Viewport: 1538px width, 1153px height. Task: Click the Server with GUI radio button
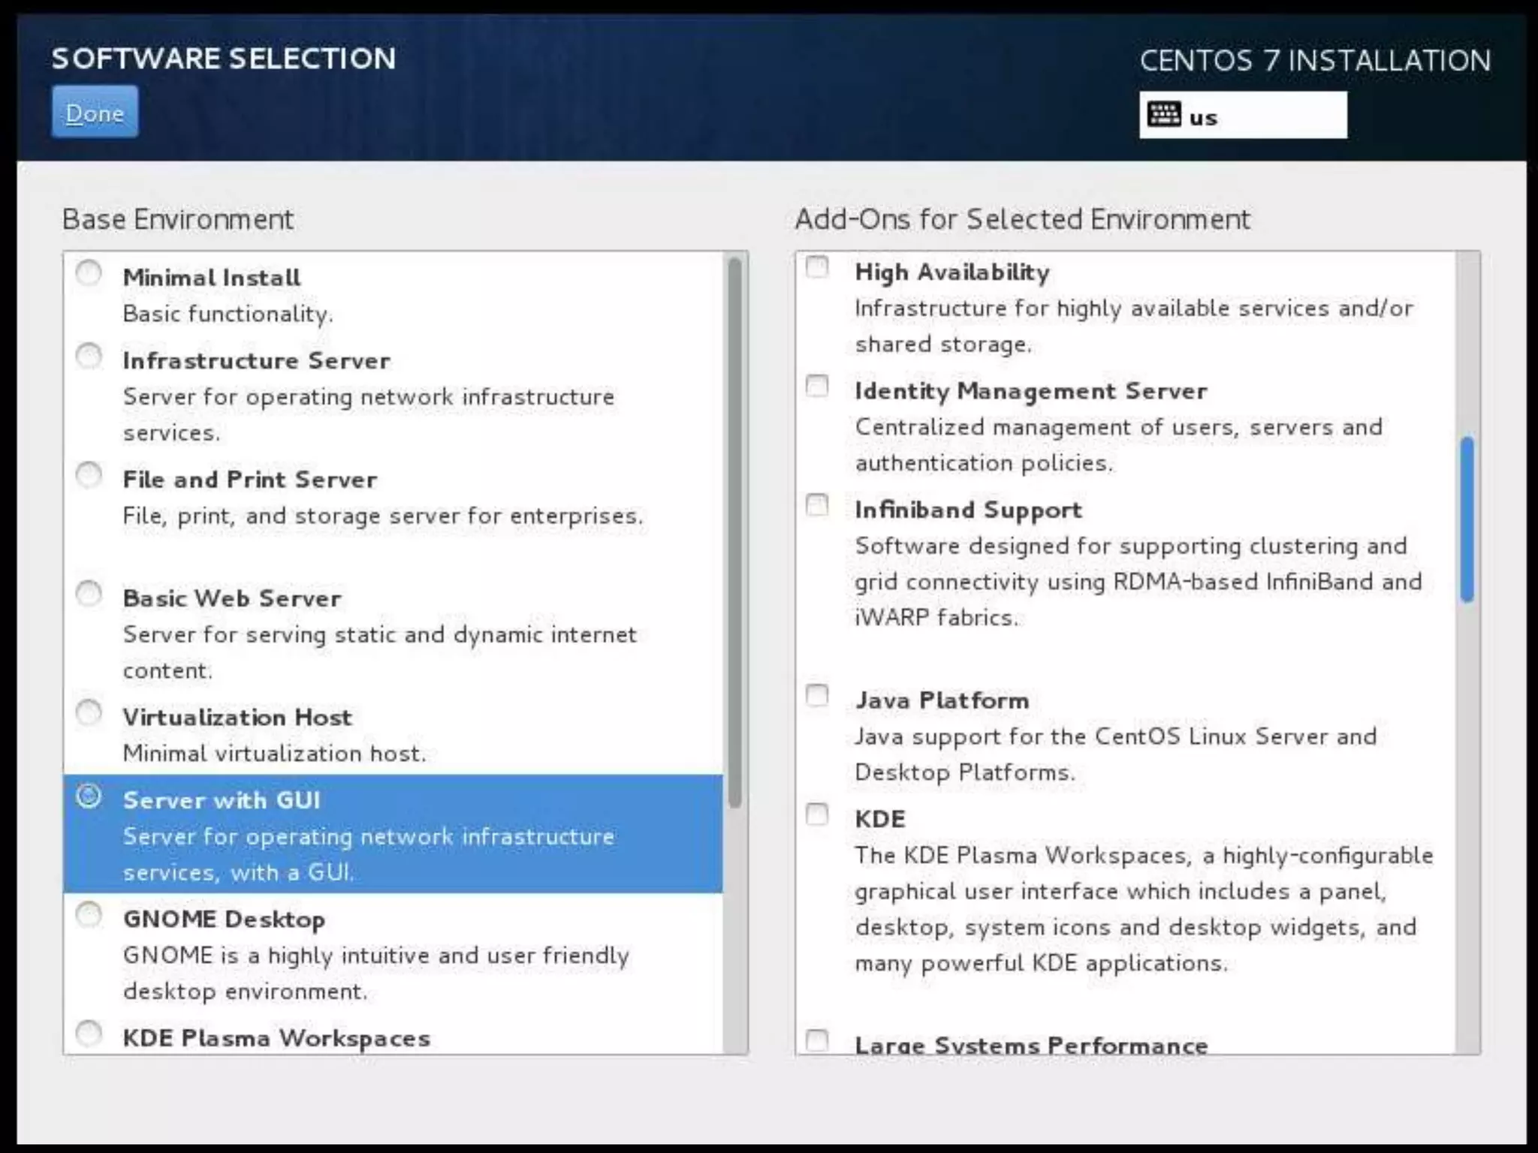(89, 796)
